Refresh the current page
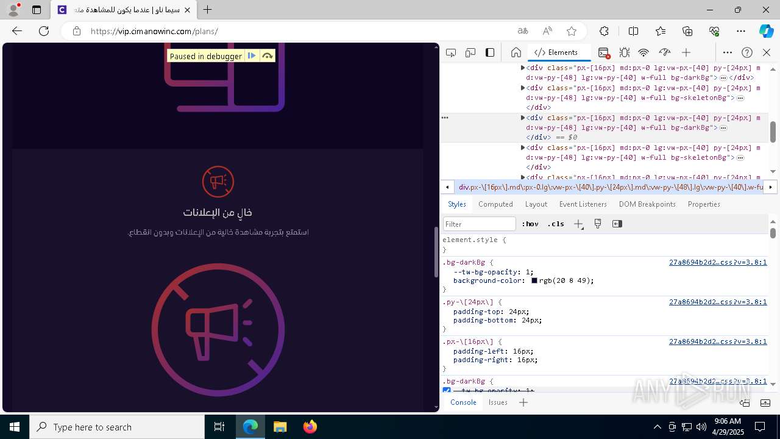This screenshot has width=780, height=439. 44,31
